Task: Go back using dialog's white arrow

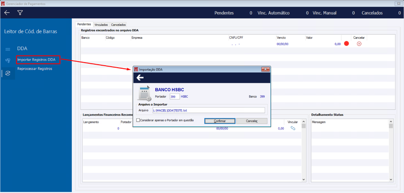Action: point(140,78)
